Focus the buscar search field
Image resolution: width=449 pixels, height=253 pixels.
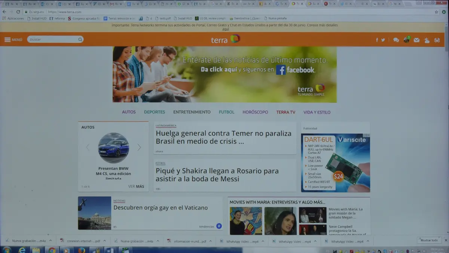coord(52,40)
